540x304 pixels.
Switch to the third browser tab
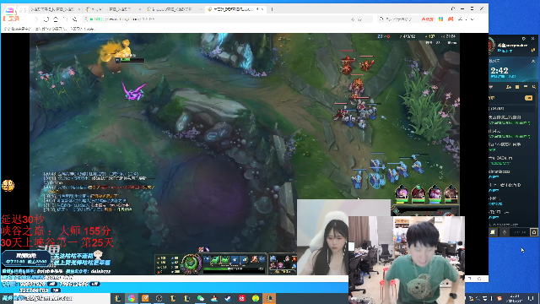[x=173, y=9]
